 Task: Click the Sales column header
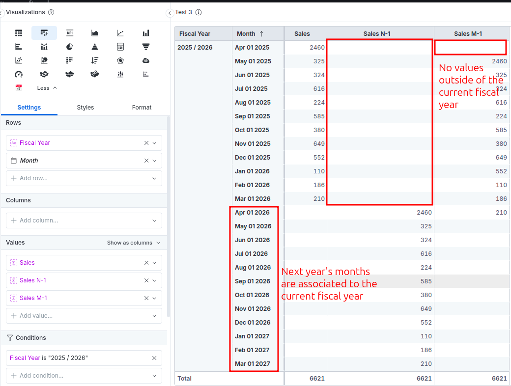click(306, 33)
